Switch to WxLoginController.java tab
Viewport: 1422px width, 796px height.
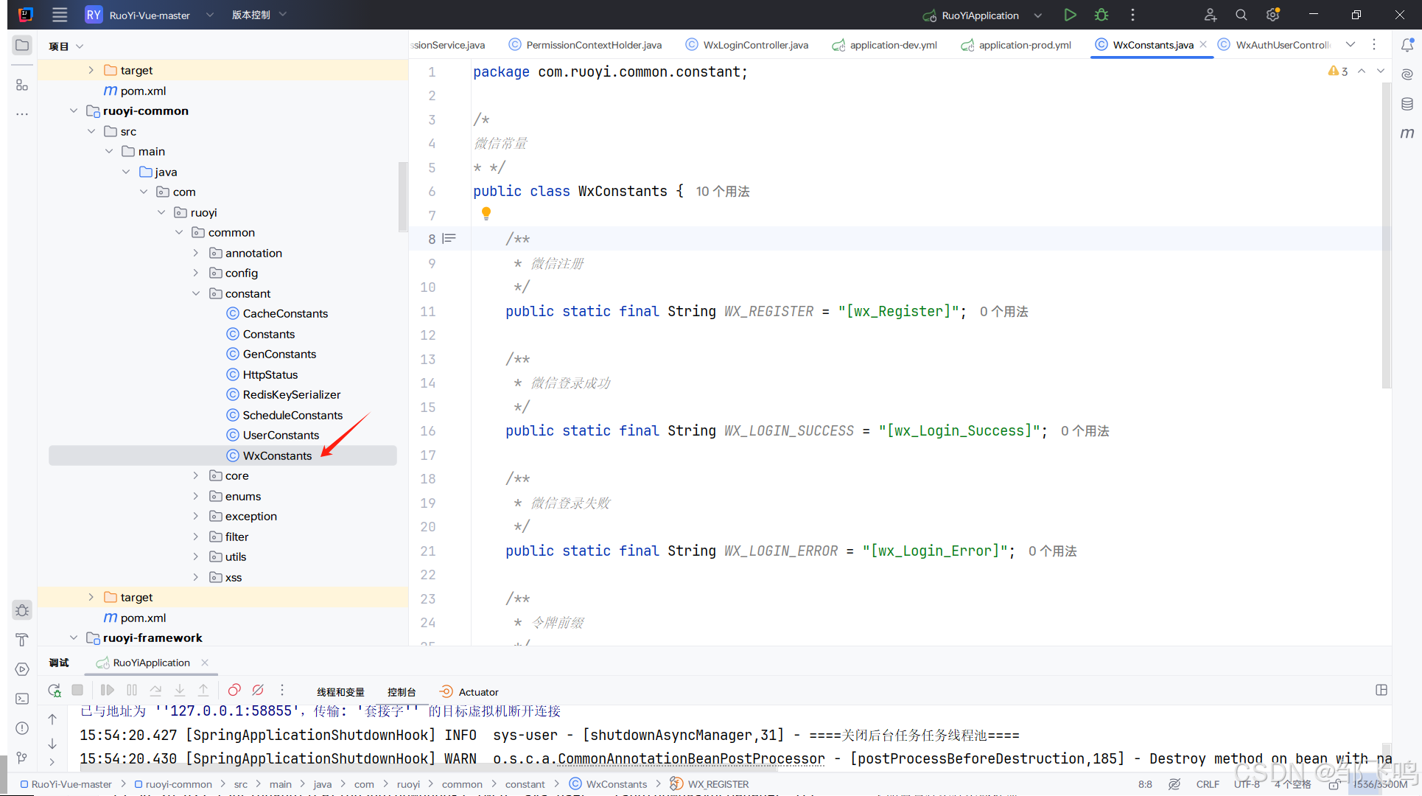[x=747, y=45]
